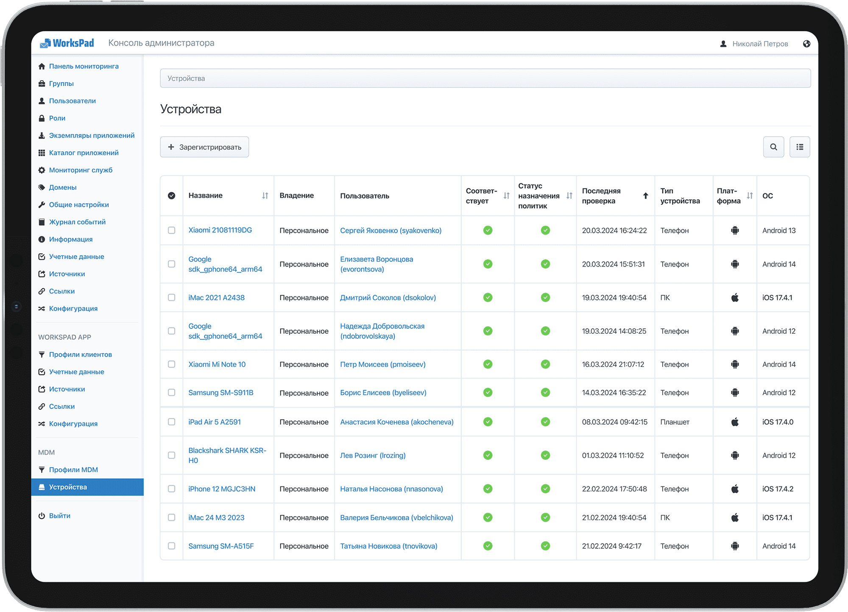The height and width of the screenshot is (612, 848).
Task: Click Android platform icon in Xiaomi 21081119DG row
Action: tap(735, 230)
